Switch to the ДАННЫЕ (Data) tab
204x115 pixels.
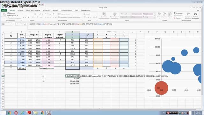tap(55, 10)
